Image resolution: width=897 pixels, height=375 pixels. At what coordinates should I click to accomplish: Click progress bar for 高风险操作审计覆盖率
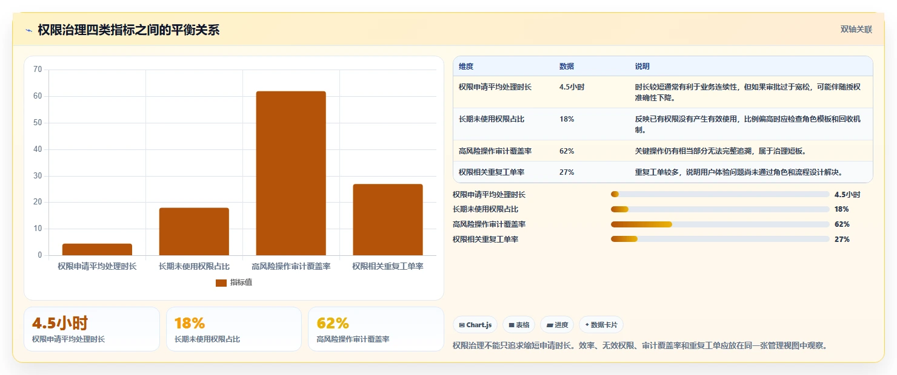tap(720, 224)
